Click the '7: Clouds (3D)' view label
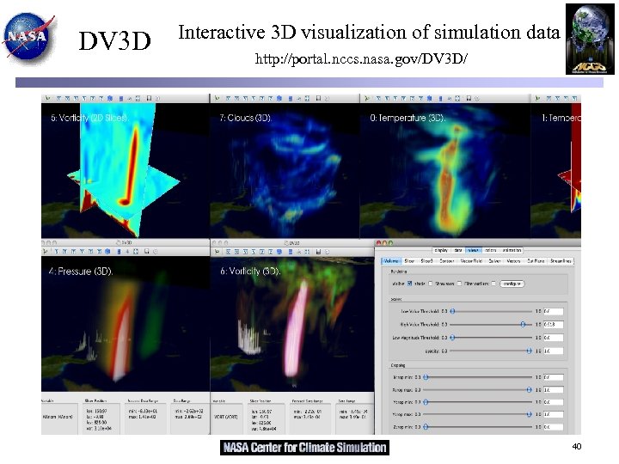 pos(246,118)
